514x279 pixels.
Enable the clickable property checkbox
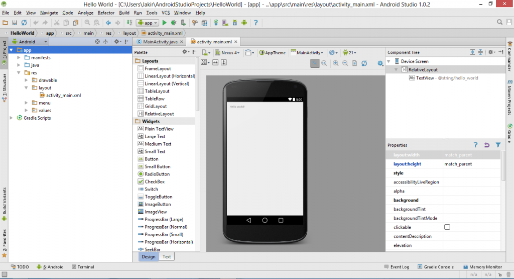pos(447,227)
